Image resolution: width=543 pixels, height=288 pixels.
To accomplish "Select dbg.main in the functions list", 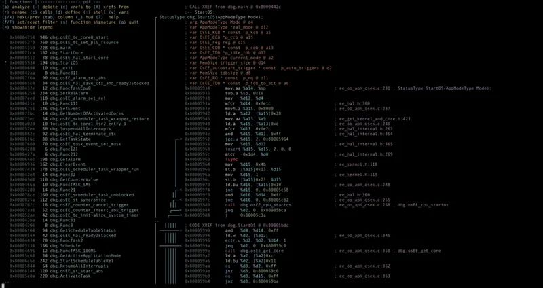I will (x=40, y=48).
